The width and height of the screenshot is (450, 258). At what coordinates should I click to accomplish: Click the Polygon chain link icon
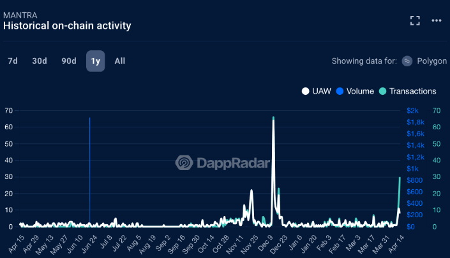tap(407, 61)
